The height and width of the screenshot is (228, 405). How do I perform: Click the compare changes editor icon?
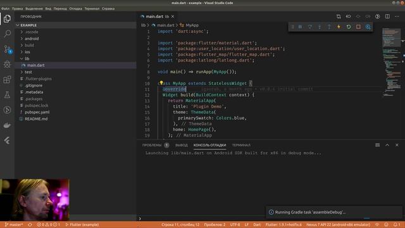coord(339,16)
